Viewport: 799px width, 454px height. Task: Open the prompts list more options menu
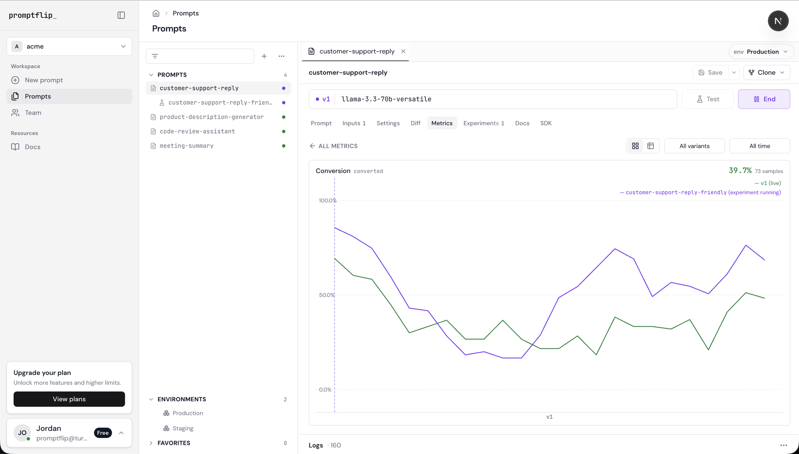click(281, 56)
